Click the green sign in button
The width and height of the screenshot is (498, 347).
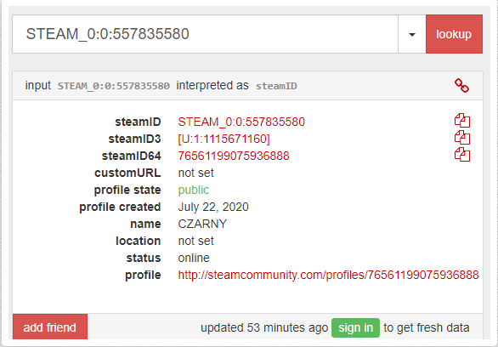point(355,327)
